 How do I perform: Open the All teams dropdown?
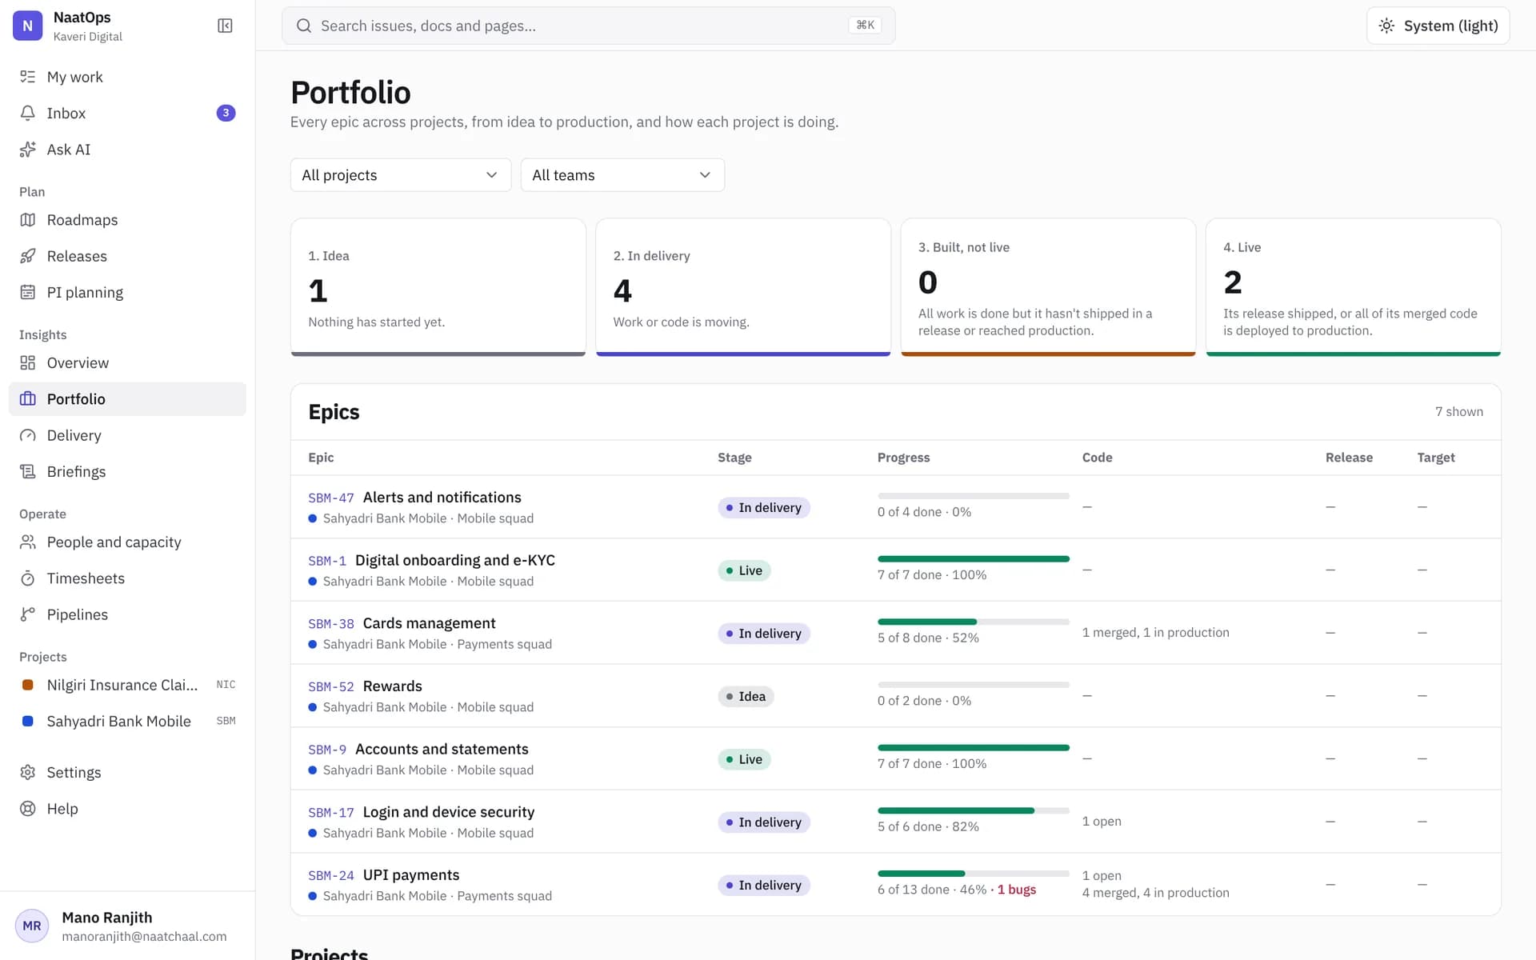click(622, 175)
